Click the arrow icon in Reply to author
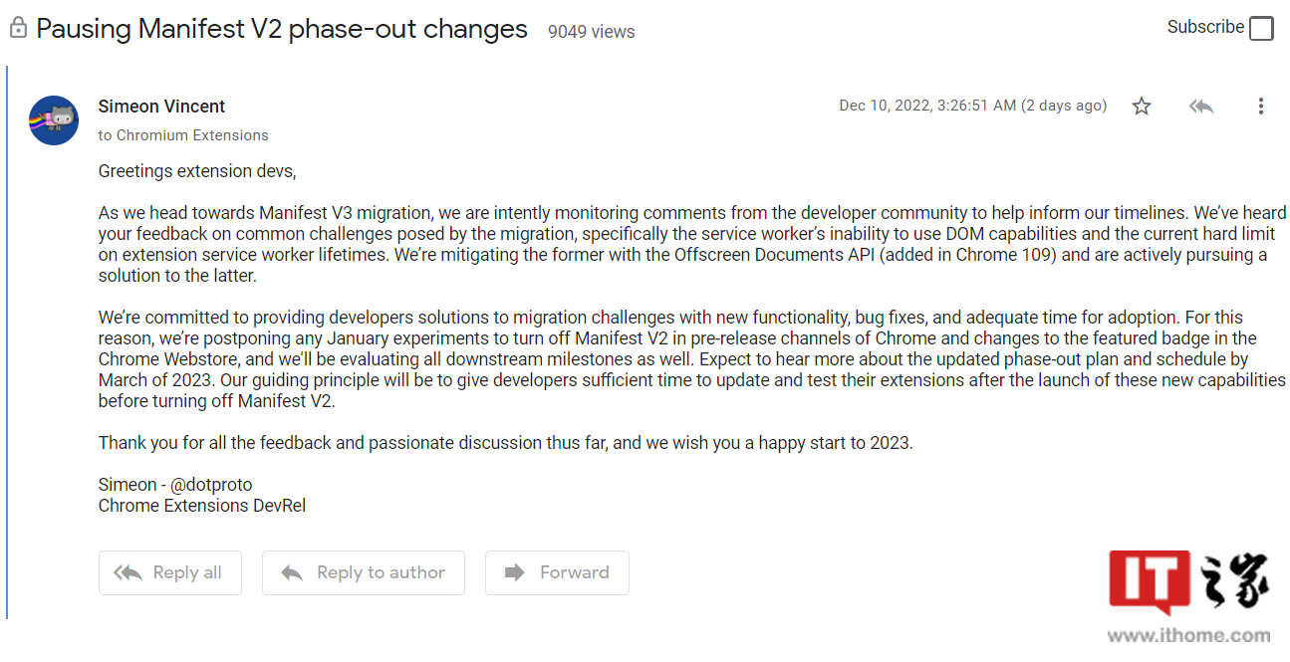 (292, 572)
